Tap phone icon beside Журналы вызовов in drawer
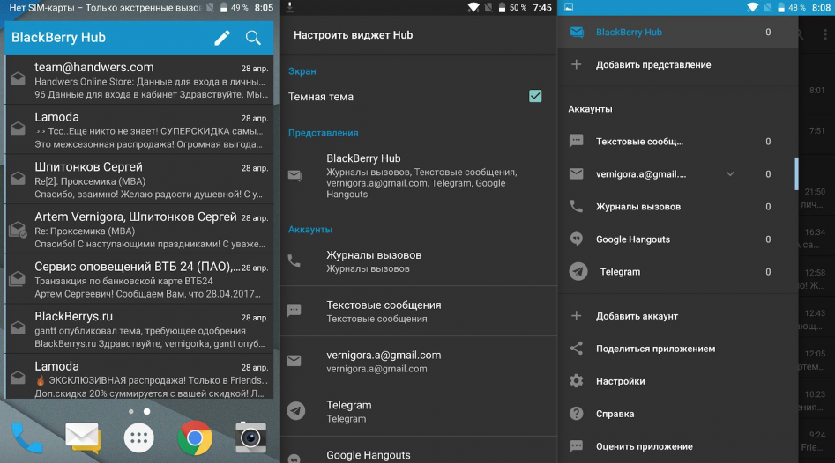835x463 pixels. pyautogui.click(x=576, y=206)
